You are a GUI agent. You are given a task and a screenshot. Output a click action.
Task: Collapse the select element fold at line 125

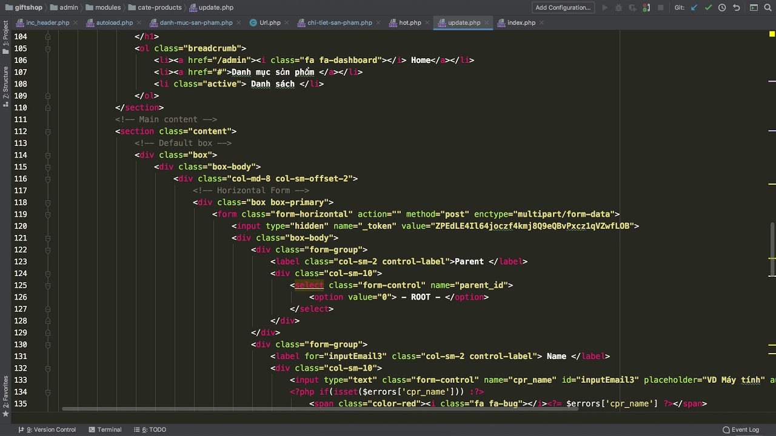pyautogui.click(x=47, y=285)
